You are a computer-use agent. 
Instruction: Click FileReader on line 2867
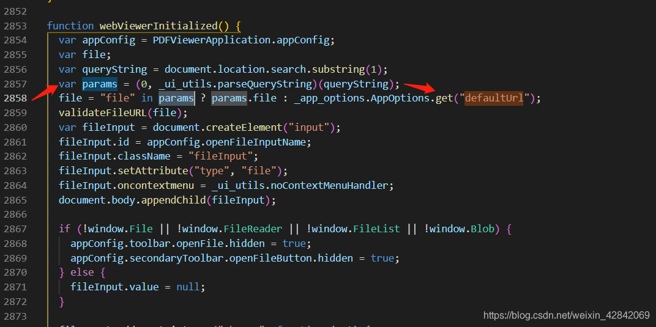(x=253, y=229)
